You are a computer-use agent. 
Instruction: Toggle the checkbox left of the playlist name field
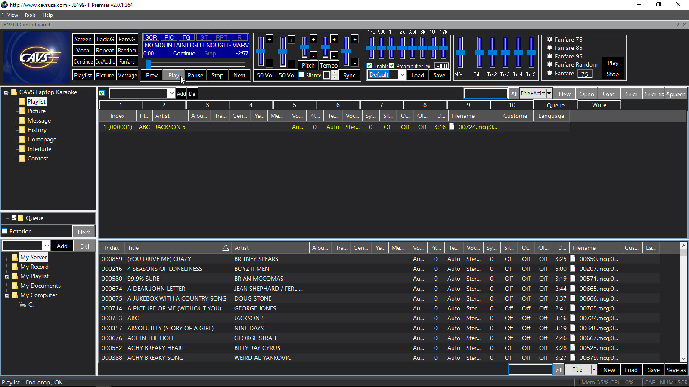(102, 93)
